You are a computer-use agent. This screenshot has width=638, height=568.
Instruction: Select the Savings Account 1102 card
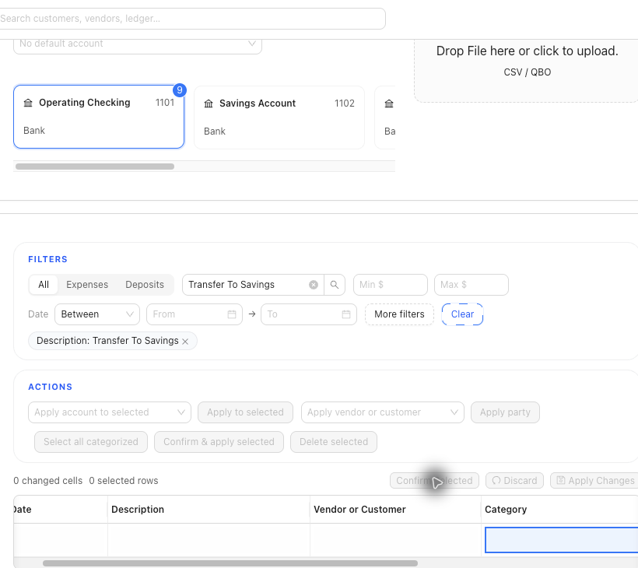click(x=279, y=117)
